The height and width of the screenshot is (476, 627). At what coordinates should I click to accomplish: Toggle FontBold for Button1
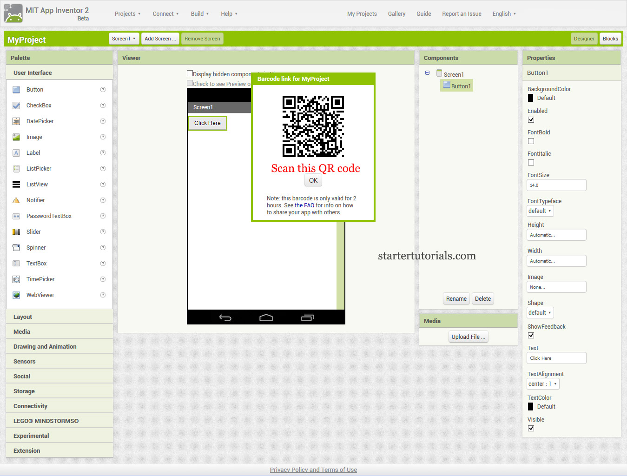pos(531,141)
